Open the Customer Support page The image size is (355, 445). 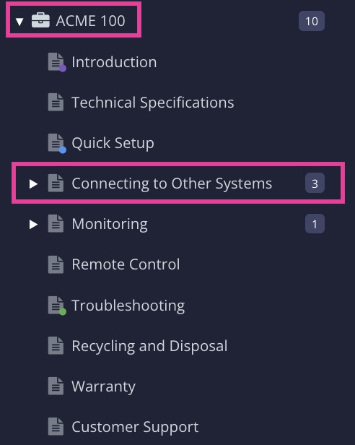[x=135, y=427]
